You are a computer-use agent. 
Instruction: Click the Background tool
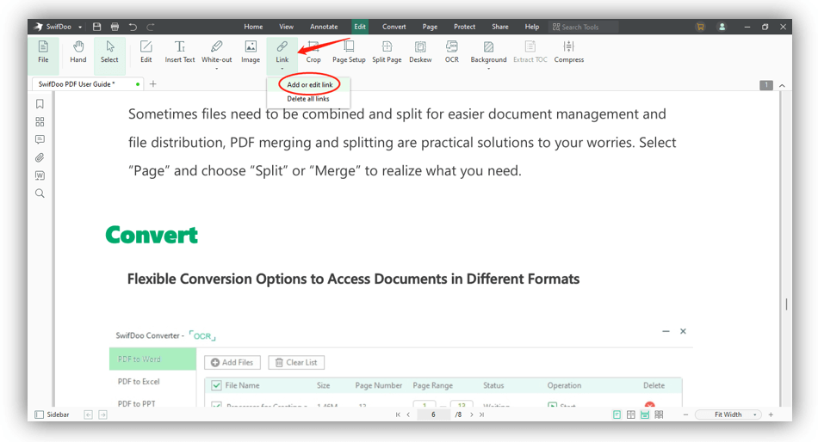pos(488,52)
